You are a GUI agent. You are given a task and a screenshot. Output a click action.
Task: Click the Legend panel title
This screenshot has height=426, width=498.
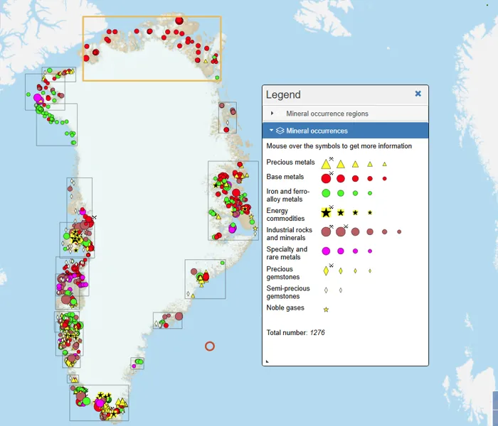pos(283,94)
